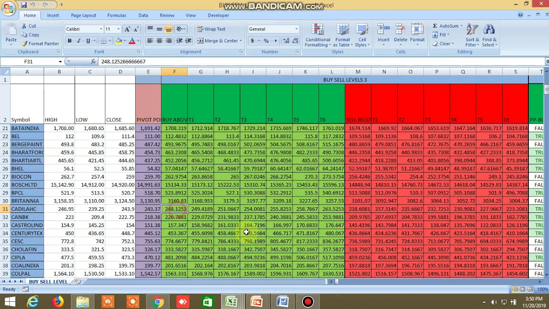Click the Windows Start button
549x309 pixels.
tap(9, 302)
